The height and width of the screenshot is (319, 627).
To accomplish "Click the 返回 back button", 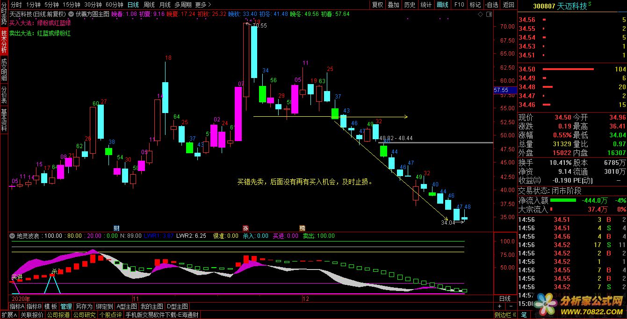I will coord(508,5).
